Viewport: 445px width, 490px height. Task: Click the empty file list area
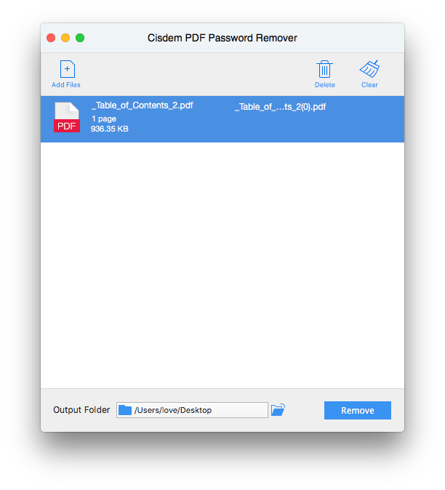222,265
